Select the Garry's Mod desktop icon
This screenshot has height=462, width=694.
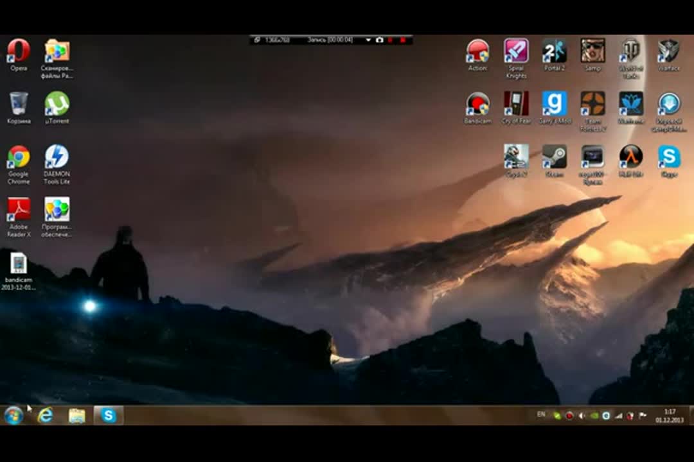(554, 105)
